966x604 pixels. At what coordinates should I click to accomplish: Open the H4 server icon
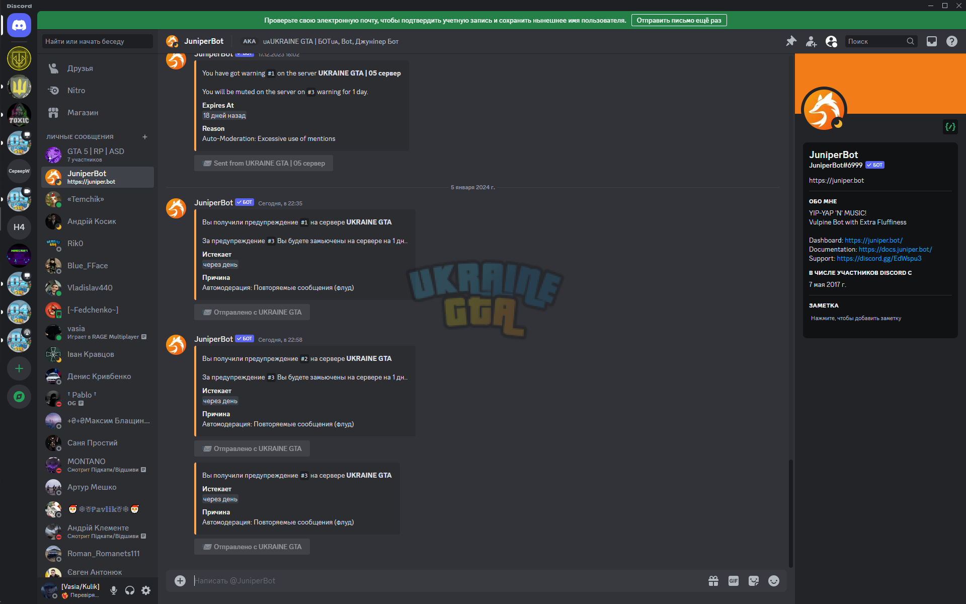[19, 228]
